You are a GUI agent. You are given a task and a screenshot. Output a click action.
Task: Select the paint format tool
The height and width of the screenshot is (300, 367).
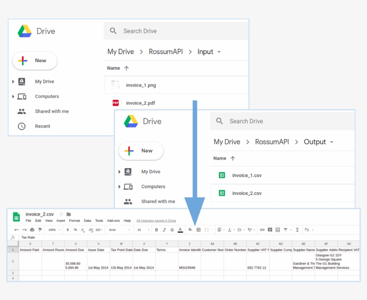[x=40, y=230]
